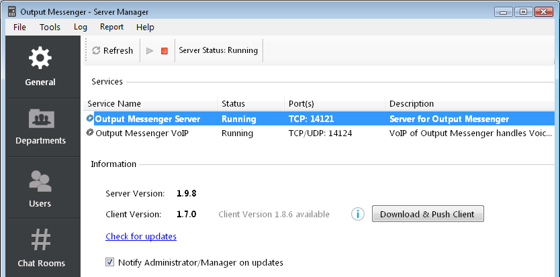Image resolution: width=560 pixels, height=277 pixels.
Task: Open the Chat Rooms hash icon
Action: (41, 240)
